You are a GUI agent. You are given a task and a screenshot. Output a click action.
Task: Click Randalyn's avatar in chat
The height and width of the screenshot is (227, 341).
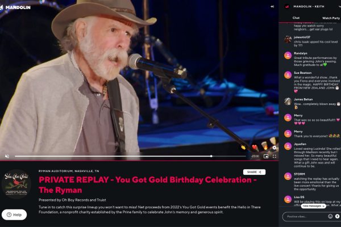288,55
